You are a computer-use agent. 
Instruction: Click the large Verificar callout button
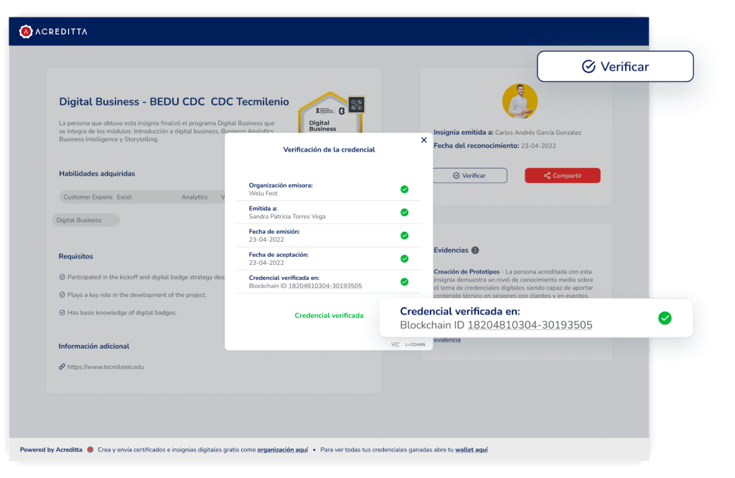tap(615, 67)
